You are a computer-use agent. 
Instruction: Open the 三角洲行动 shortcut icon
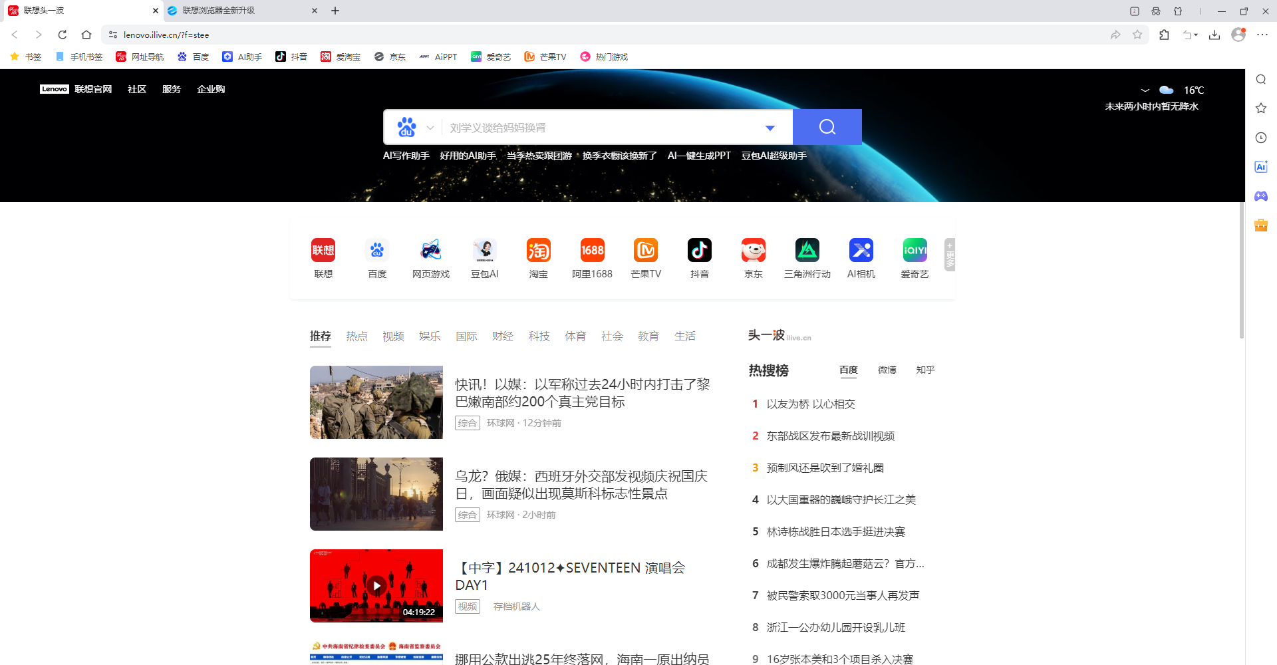click(x=807, y=251)
